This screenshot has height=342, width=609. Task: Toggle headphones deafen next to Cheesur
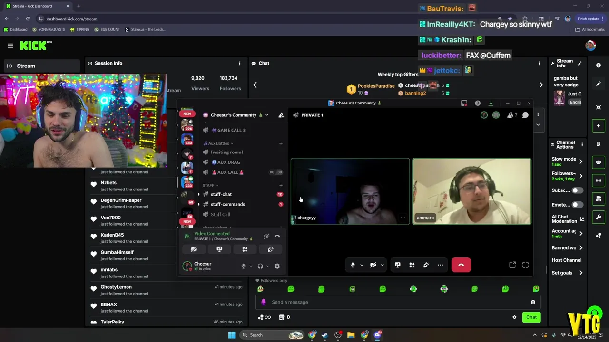(260, 266)
